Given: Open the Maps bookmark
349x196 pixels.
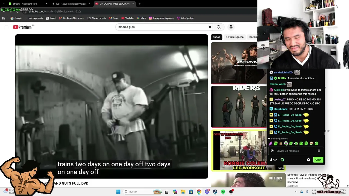Looking at the screenshot, I should (141, 18).
